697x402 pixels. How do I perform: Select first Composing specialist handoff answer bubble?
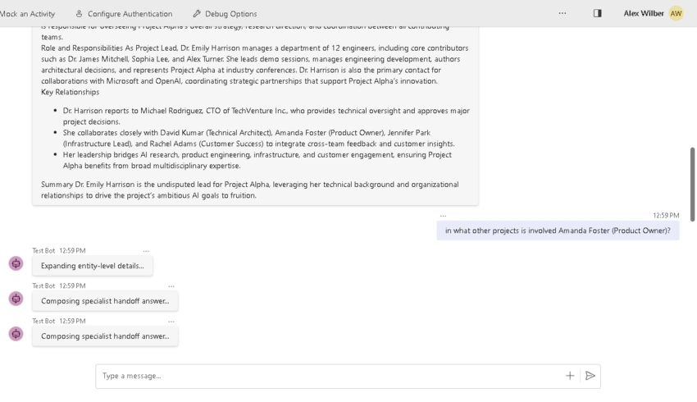point(105,301)
